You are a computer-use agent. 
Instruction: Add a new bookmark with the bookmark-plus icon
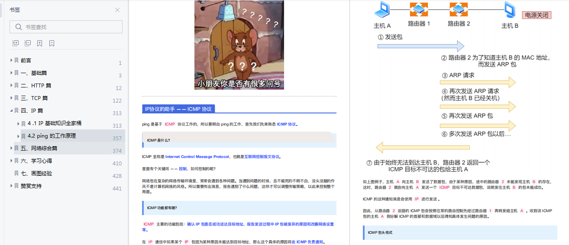click(40, 43)
